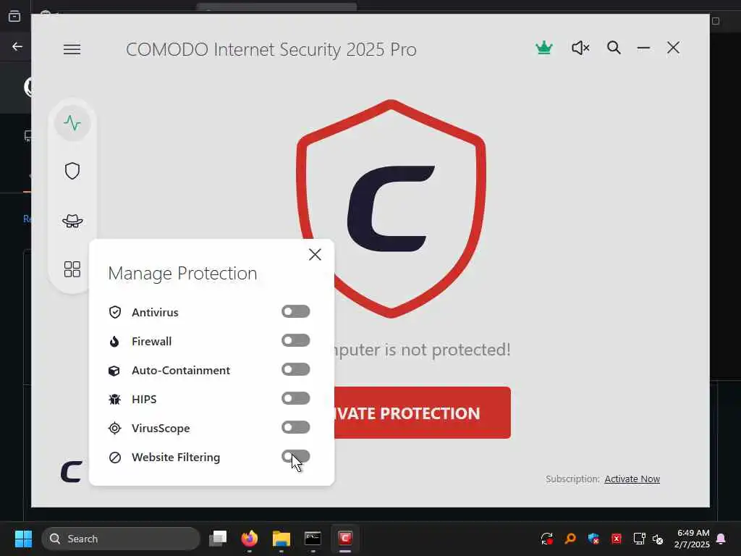Viewport: 741px width, 556px height.
Task: Toggle the silent mode speaker icon
Action: pos(580,48)
